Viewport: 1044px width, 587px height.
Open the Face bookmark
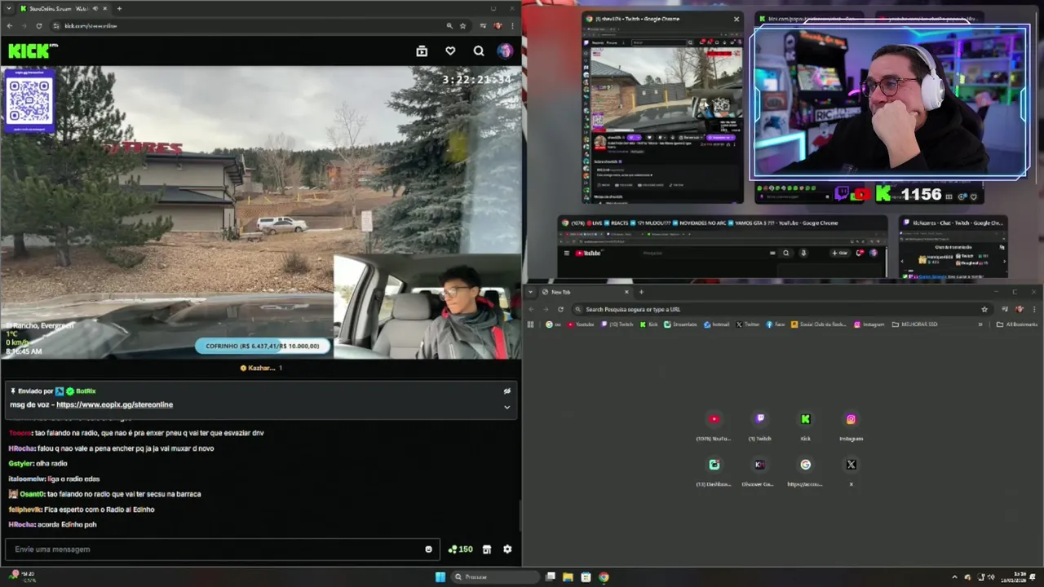(x=776, y=324)
